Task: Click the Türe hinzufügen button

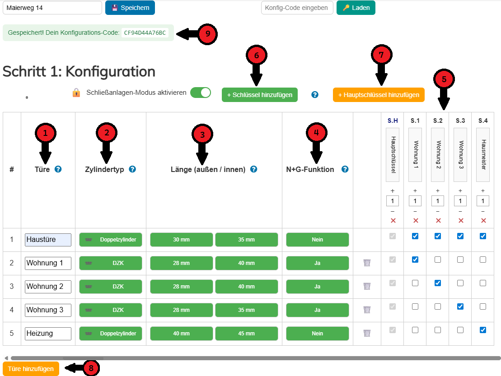Action: (31, 368)
